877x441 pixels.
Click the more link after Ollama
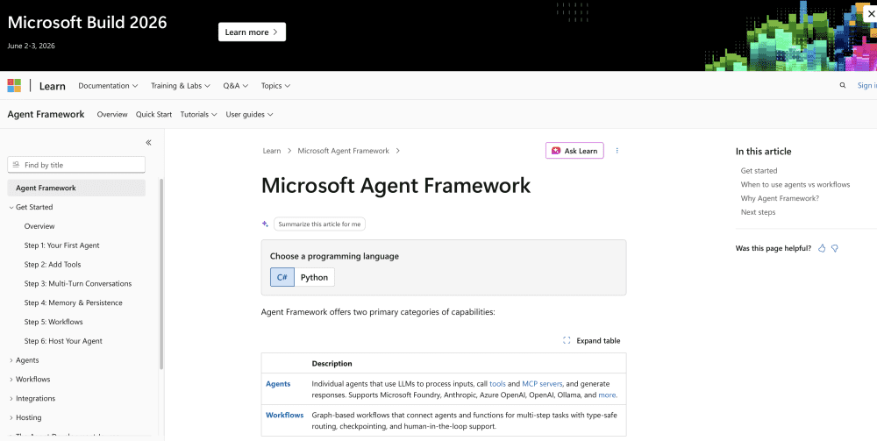(x=607, y=395)
